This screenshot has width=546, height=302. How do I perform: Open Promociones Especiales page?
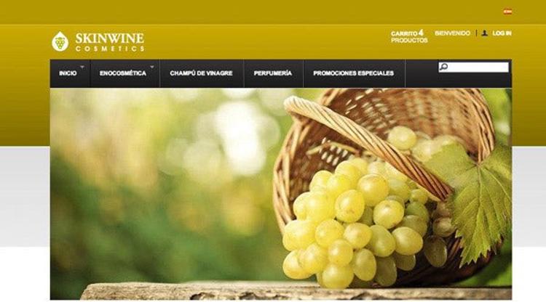pos(353,73)
